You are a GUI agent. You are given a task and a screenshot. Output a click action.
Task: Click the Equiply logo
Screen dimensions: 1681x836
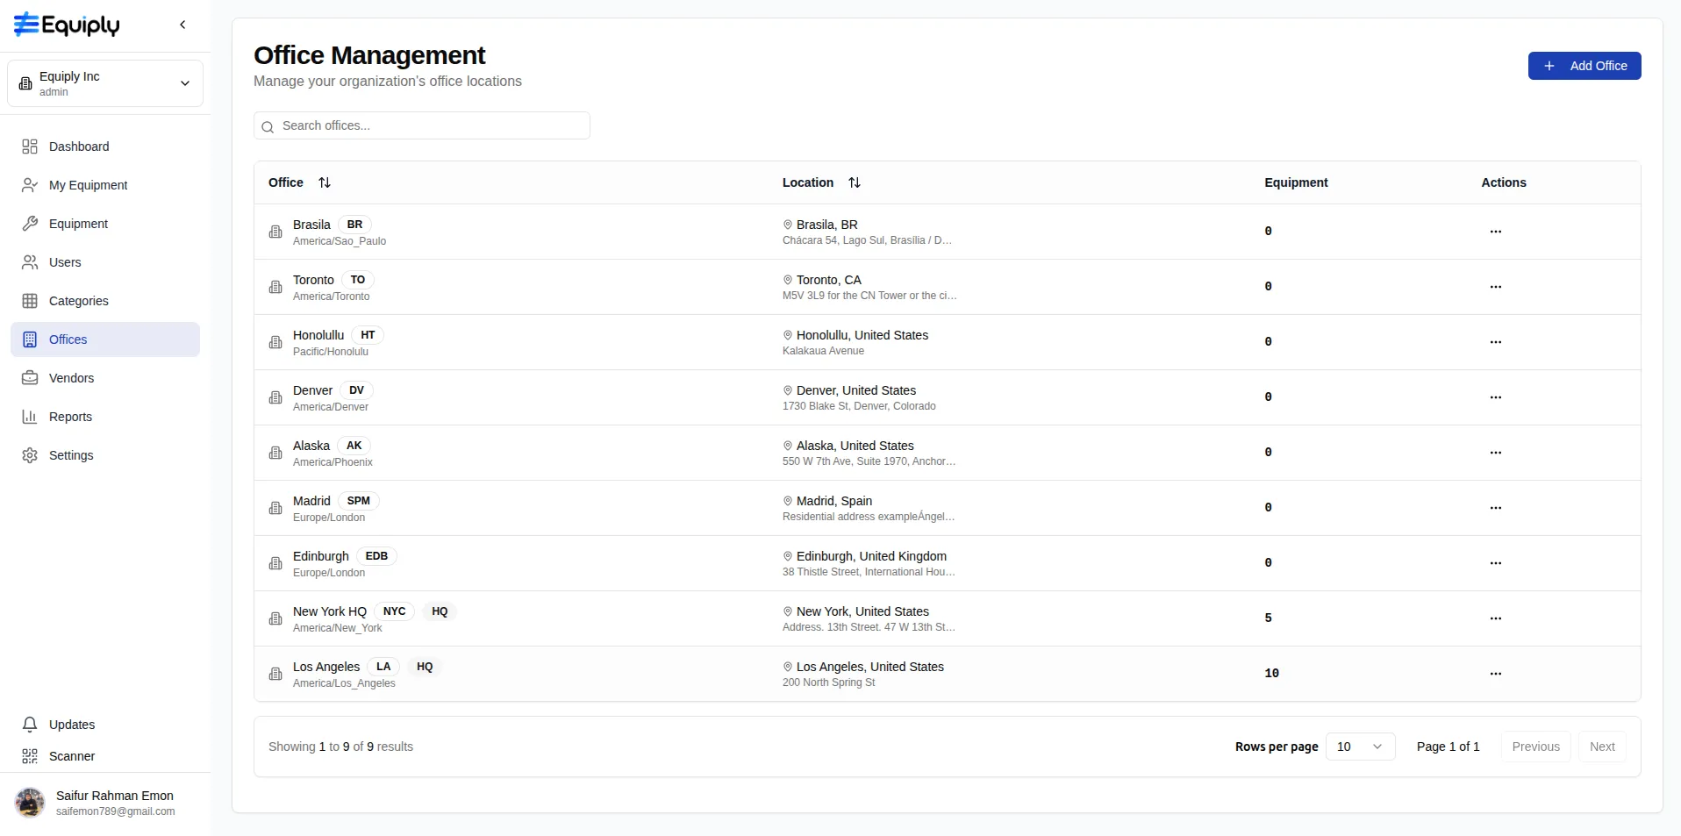67,25
